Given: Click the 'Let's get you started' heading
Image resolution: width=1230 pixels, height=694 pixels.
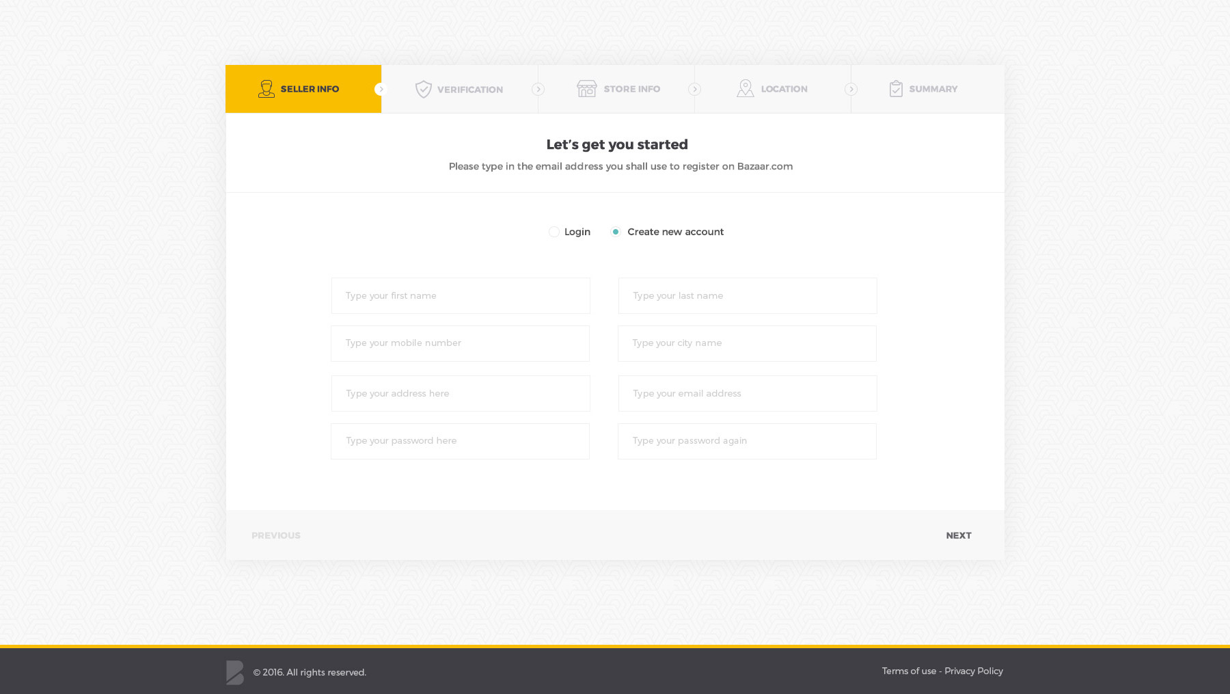Looking at the screenshot, I should pyautogui.click(x=617, y=144).
